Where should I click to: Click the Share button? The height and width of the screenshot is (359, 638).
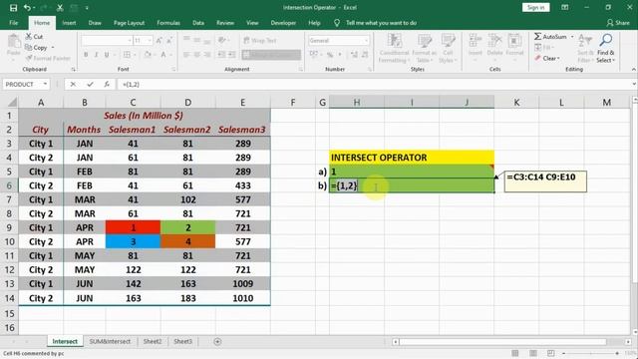[x=618, y=23]
